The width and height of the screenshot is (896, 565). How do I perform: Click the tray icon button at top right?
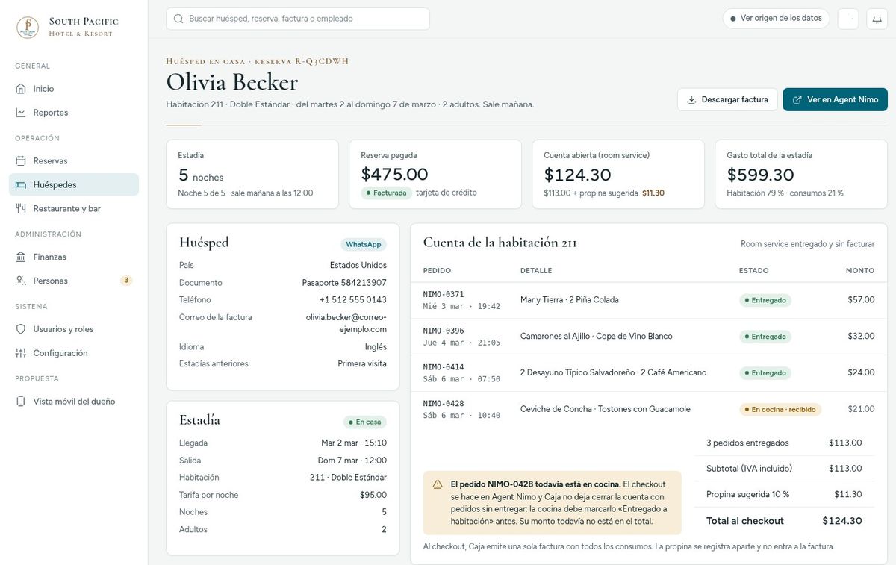[x=877, y=19]
